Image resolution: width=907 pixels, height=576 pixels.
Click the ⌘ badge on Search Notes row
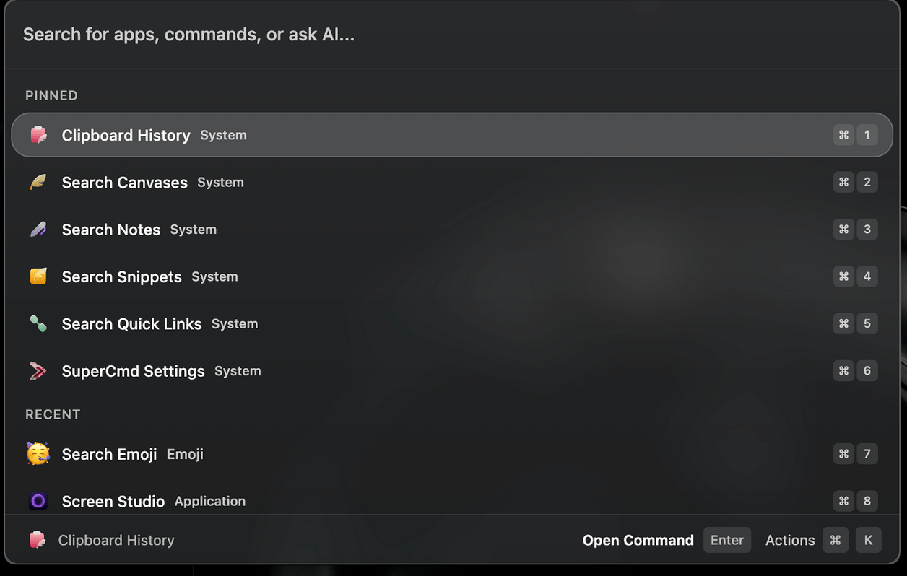click(843, 230)
